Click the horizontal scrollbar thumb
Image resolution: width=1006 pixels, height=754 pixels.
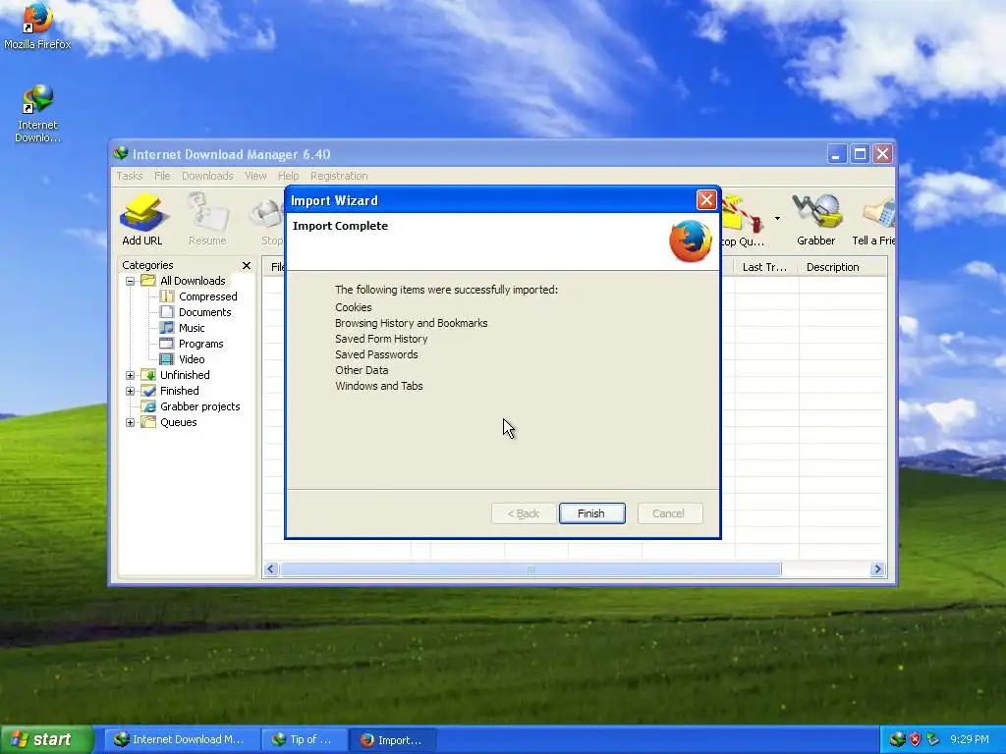[531, 569]
